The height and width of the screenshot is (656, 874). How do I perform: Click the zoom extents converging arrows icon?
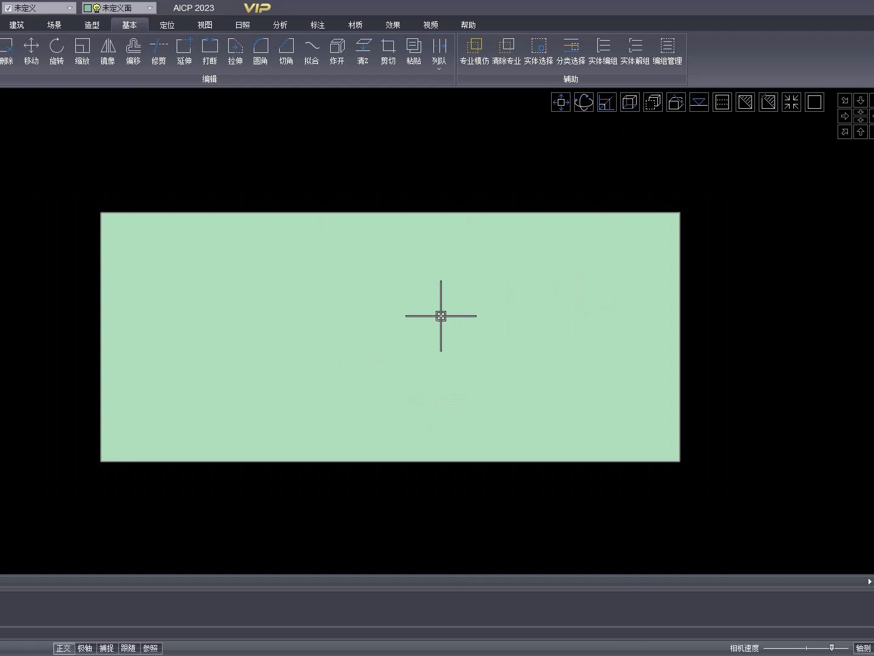click(x=791, y=102)
